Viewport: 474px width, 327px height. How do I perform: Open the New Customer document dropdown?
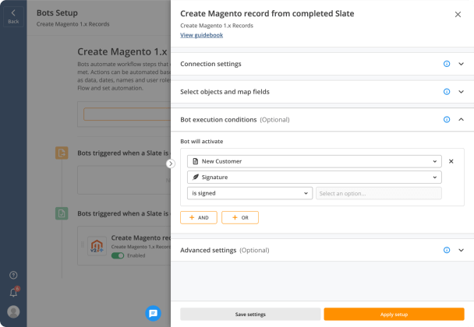(314, 161)
